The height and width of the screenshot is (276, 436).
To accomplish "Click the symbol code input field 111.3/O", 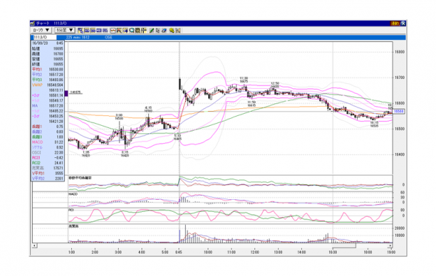I will [x=45, y=37].
